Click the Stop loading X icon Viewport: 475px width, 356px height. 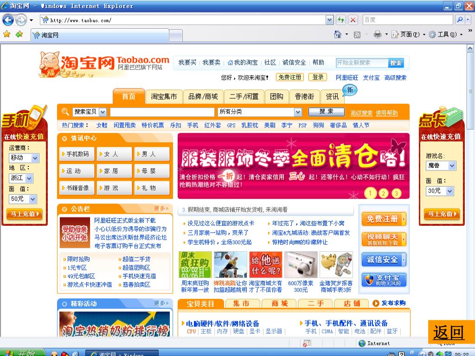(x=353, y=20)
